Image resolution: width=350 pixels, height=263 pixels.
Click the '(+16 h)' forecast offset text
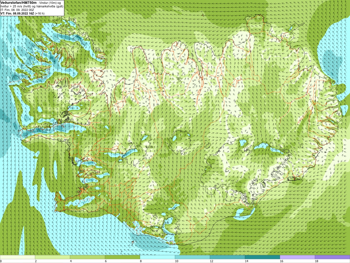[x=40, y=13]
